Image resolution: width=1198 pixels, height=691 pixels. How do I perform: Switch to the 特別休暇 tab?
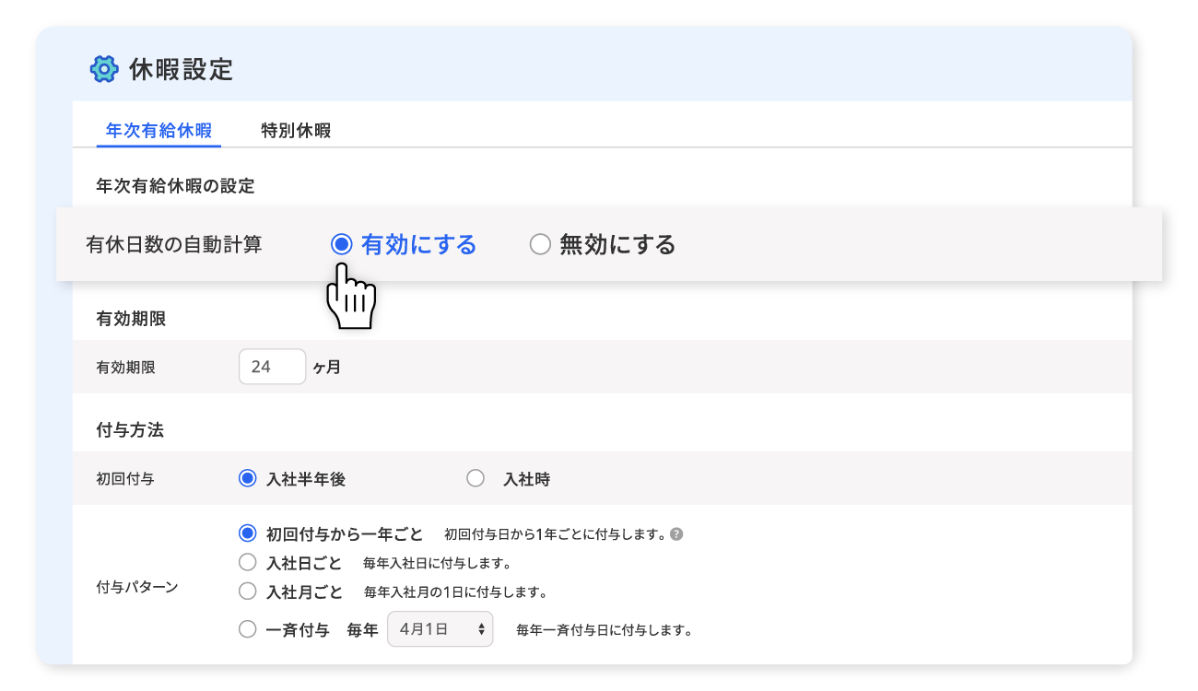tap(297, 131)
